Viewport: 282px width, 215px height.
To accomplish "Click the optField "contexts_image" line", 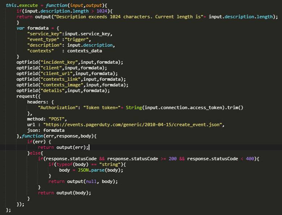I will pos(72,85).
